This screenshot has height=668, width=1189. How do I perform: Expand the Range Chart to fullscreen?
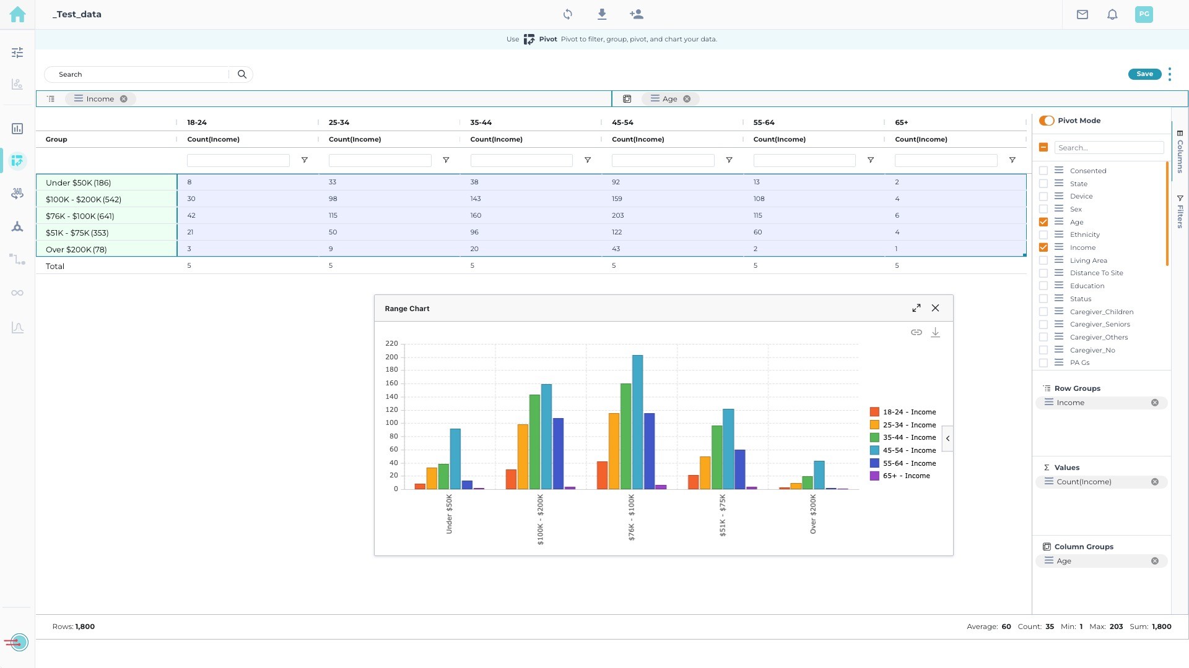click(x=916, y=308)
